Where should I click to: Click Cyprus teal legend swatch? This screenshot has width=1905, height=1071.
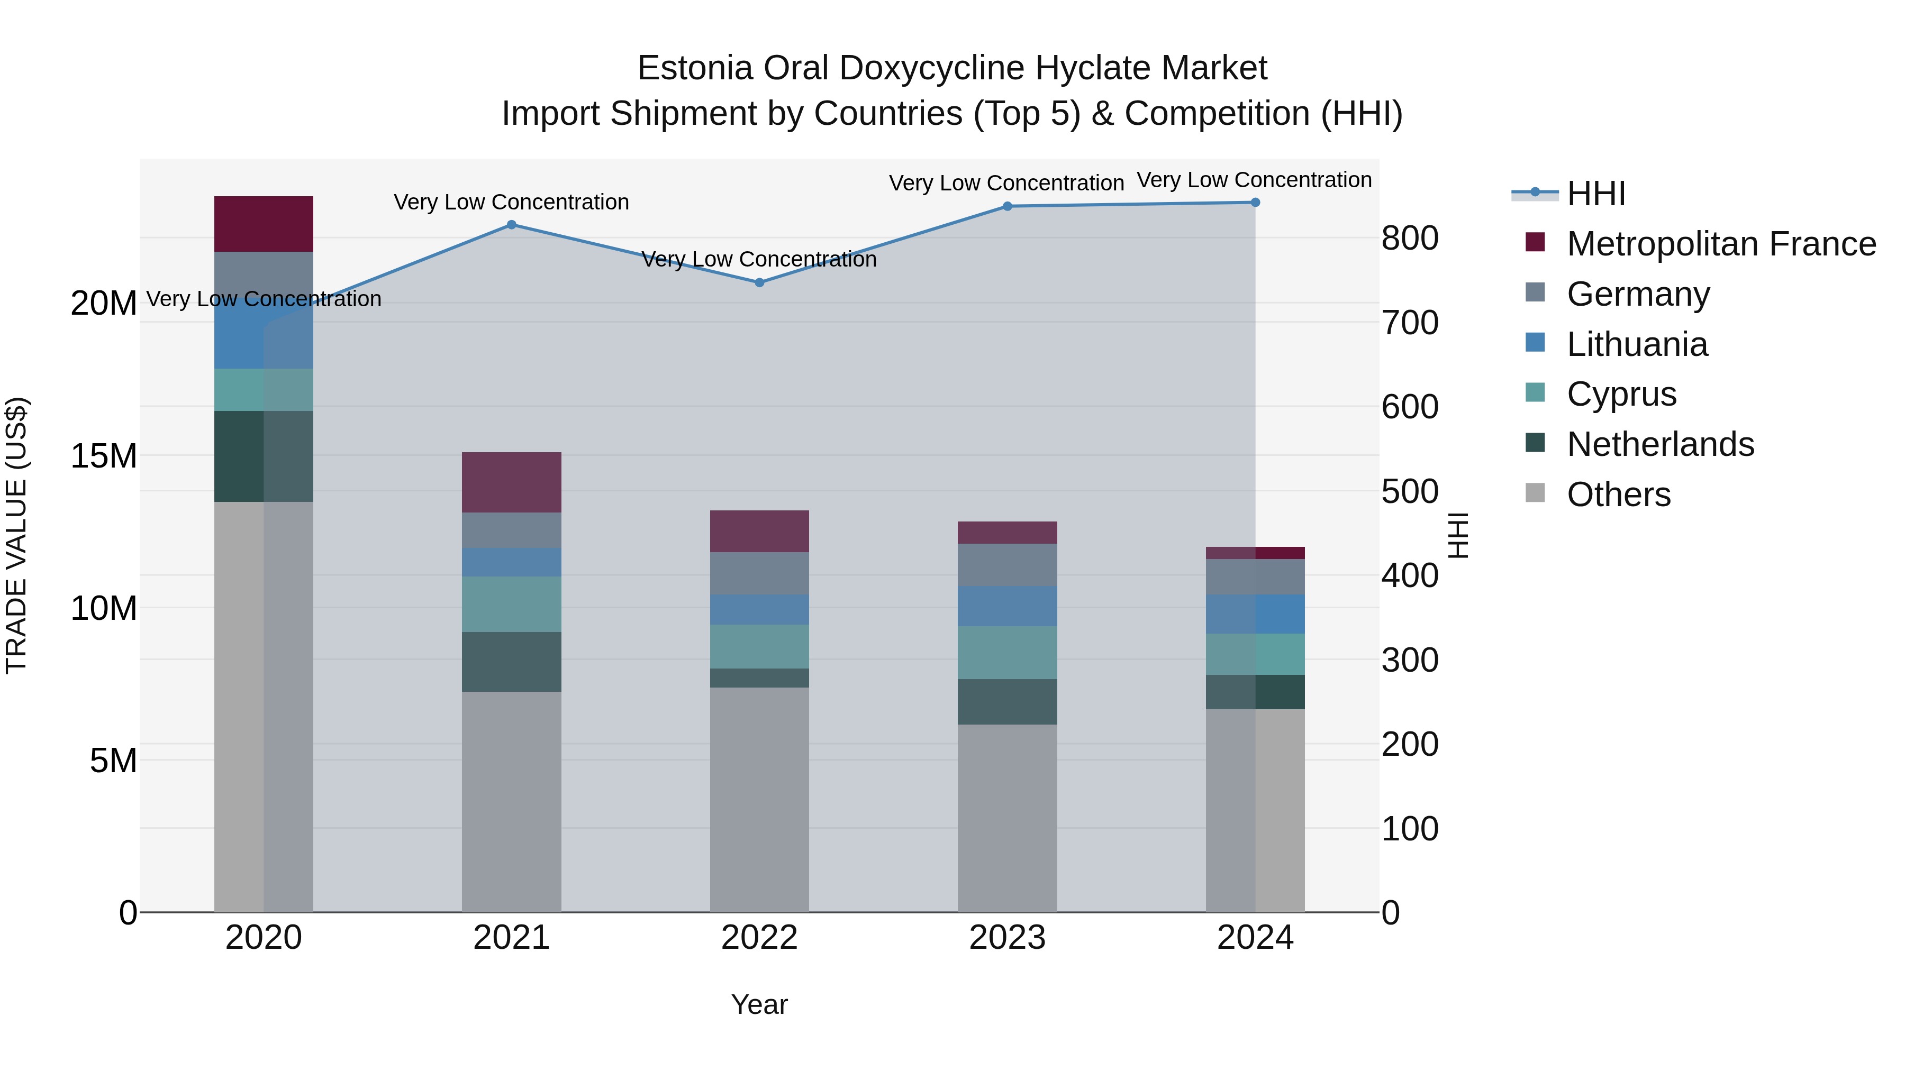tap(1535, 392)
